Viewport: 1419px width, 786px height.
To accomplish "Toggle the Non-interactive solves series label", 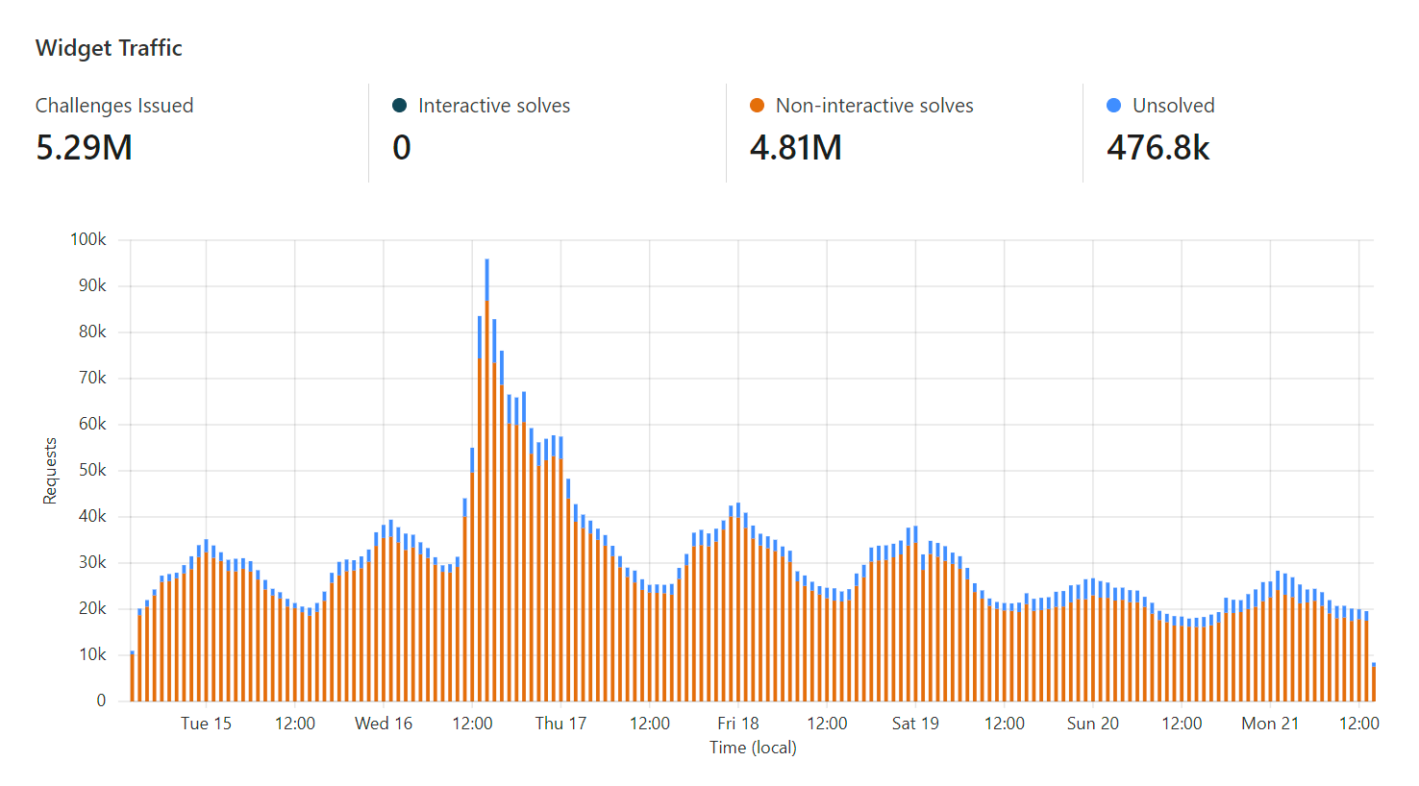I will (x=874, y=106).
